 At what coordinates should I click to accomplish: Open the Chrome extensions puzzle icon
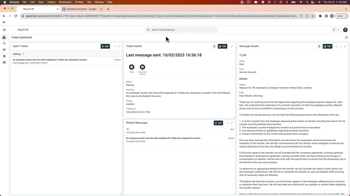tap(320, 16)
